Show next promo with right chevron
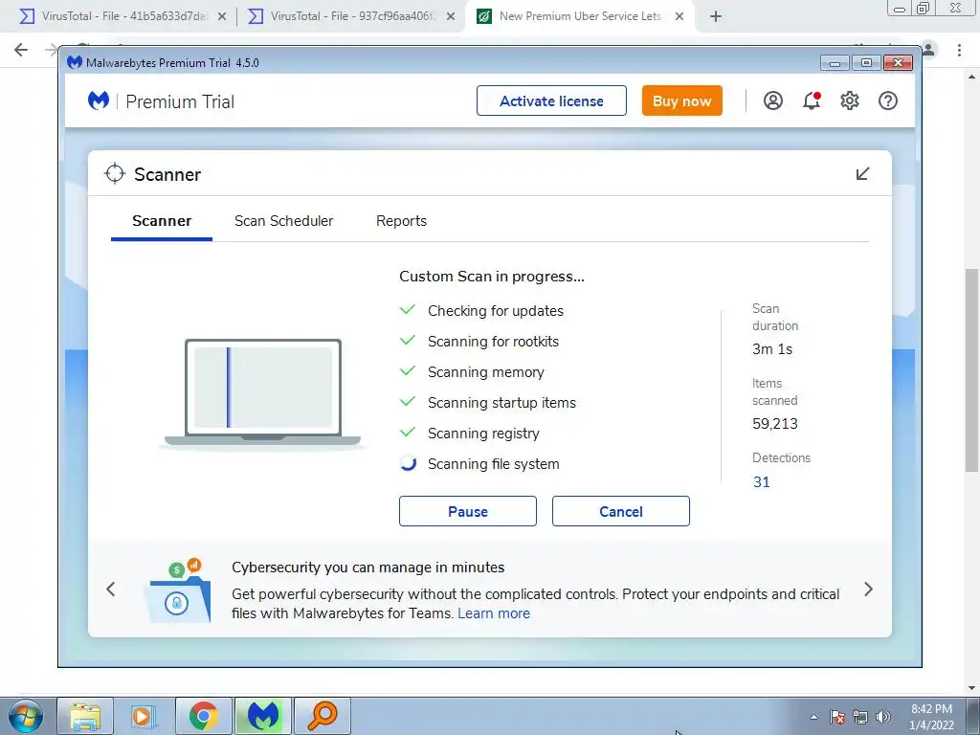Image resolution: width=980 pixels, height=735 pixels. [x=868, y=590]
